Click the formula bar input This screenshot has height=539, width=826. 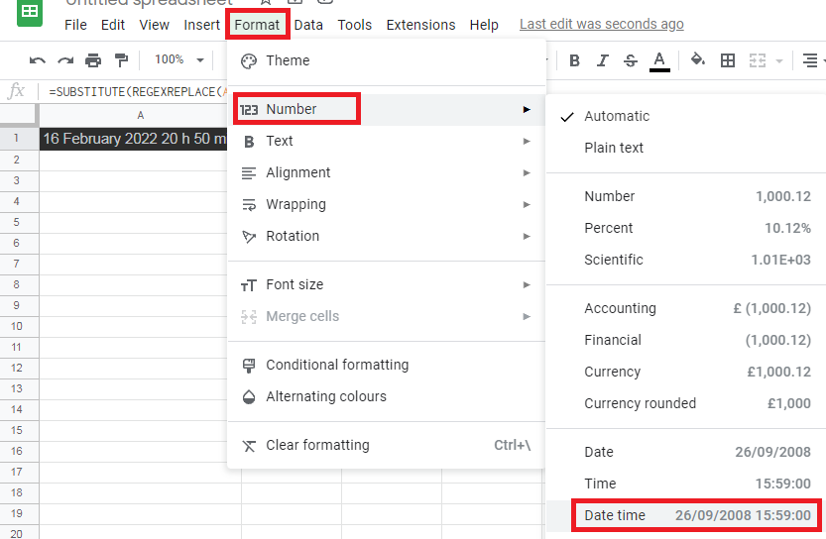point(137,92)
